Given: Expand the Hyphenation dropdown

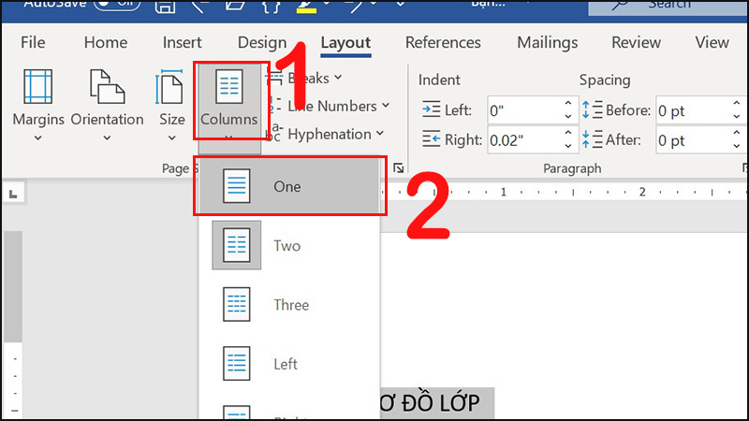Looking at the screenshot, I should [335, 134].
